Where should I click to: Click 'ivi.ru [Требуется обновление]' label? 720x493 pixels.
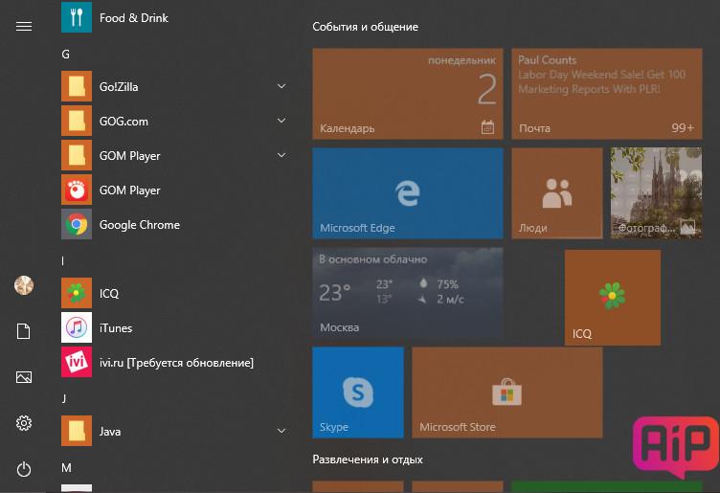coord(176,363)
